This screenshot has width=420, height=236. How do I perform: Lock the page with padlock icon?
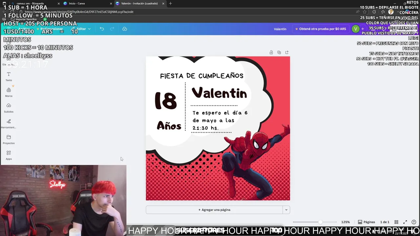(x=271, y=52)
